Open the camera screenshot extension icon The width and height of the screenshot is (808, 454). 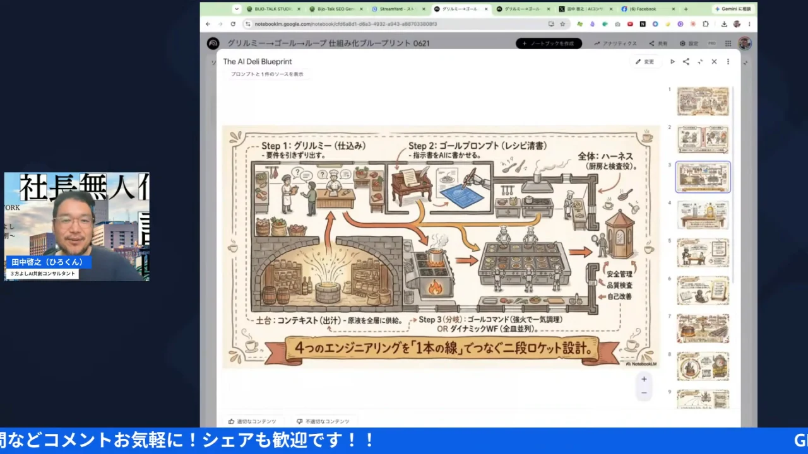[x=617, y=24]
